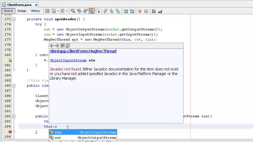The height and width of the screenshot is (142, 253).
Task: Click line number 191 in the gutter
Action: [8, 111]
